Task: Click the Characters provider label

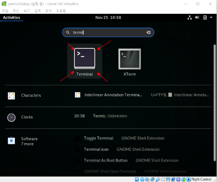Action: click(x=31, y=96)
